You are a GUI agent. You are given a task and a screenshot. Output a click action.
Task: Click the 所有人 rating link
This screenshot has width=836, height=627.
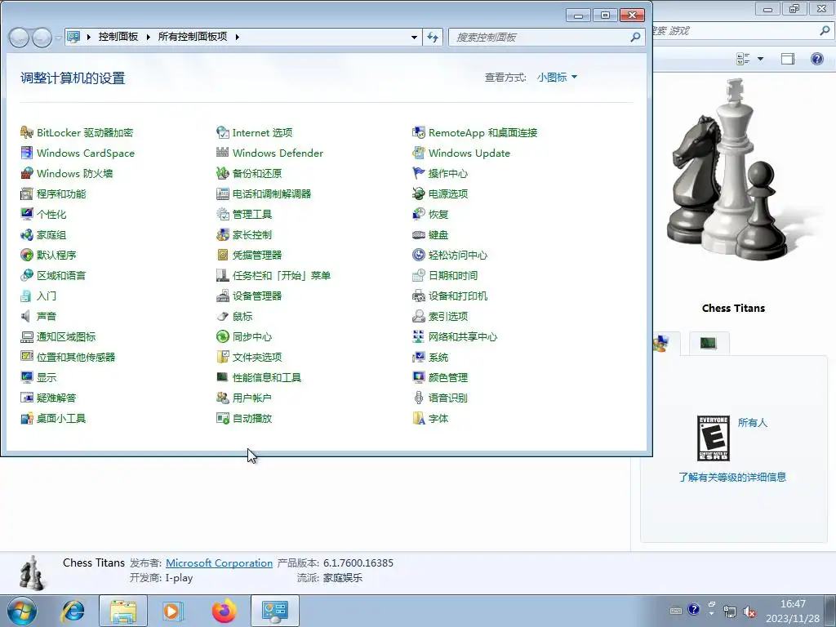click(752, 423)
